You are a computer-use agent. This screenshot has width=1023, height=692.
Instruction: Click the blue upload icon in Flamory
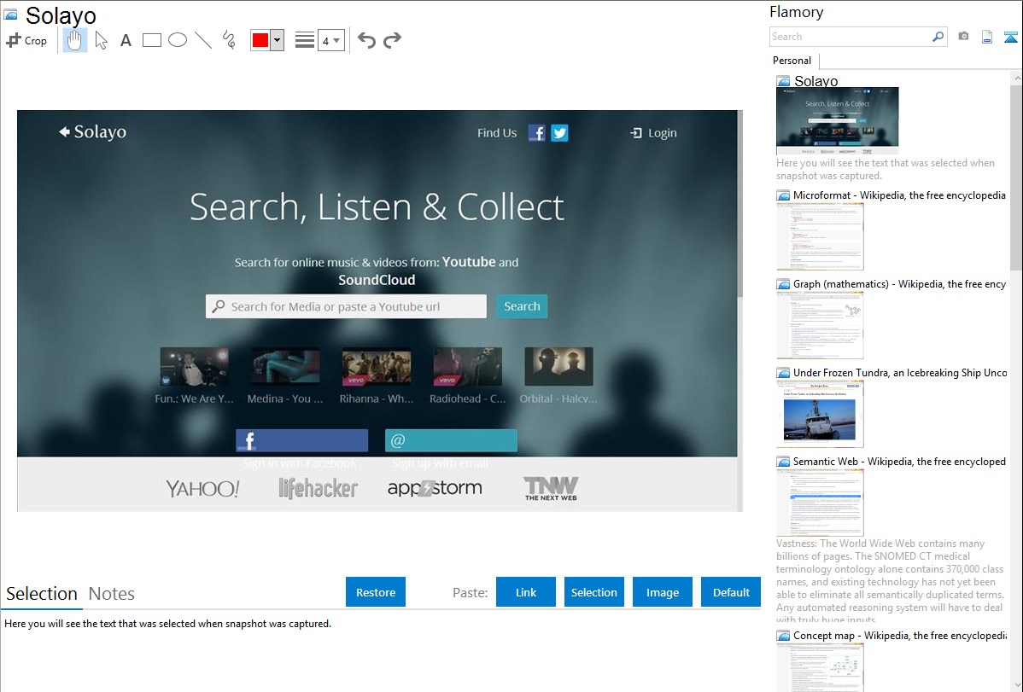[1010, 37]
